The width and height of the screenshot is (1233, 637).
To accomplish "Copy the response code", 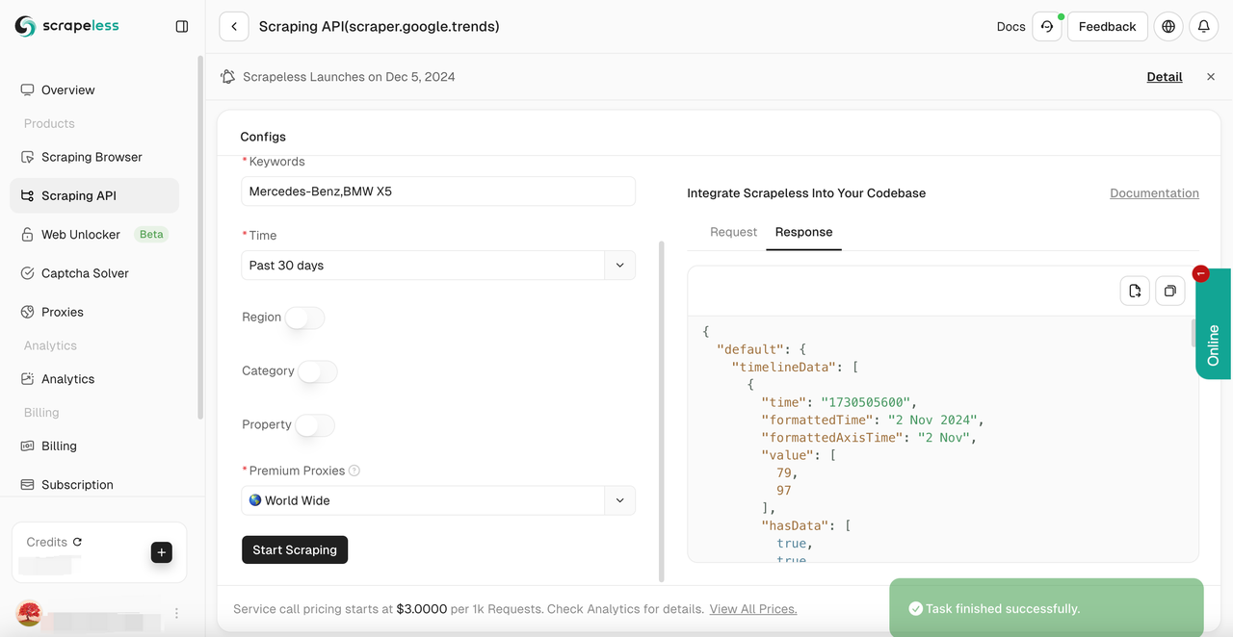I will [1170, 291].
